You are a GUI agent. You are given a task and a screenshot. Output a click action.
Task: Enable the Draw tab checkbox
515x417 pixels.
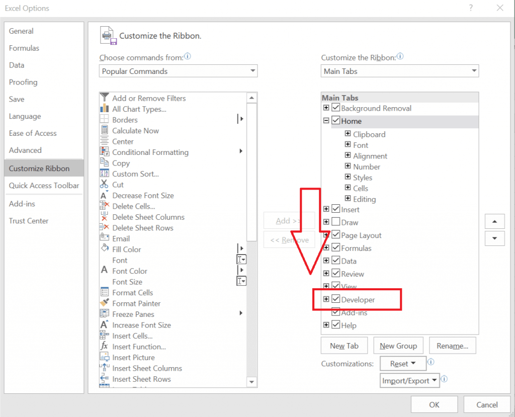coord(335,222)
